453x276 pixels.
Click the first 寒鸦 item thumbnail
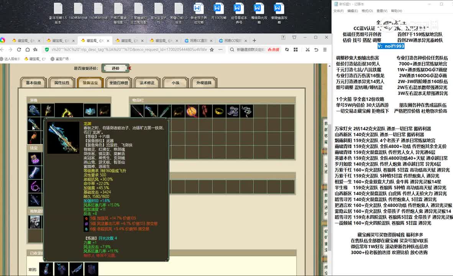pyautogui.click(x=46, y=269)
